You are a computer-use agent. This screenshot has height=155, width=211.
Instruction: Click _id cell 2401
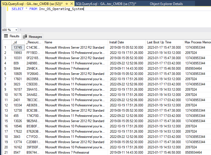pyautogui.click(x=18, y=100)
